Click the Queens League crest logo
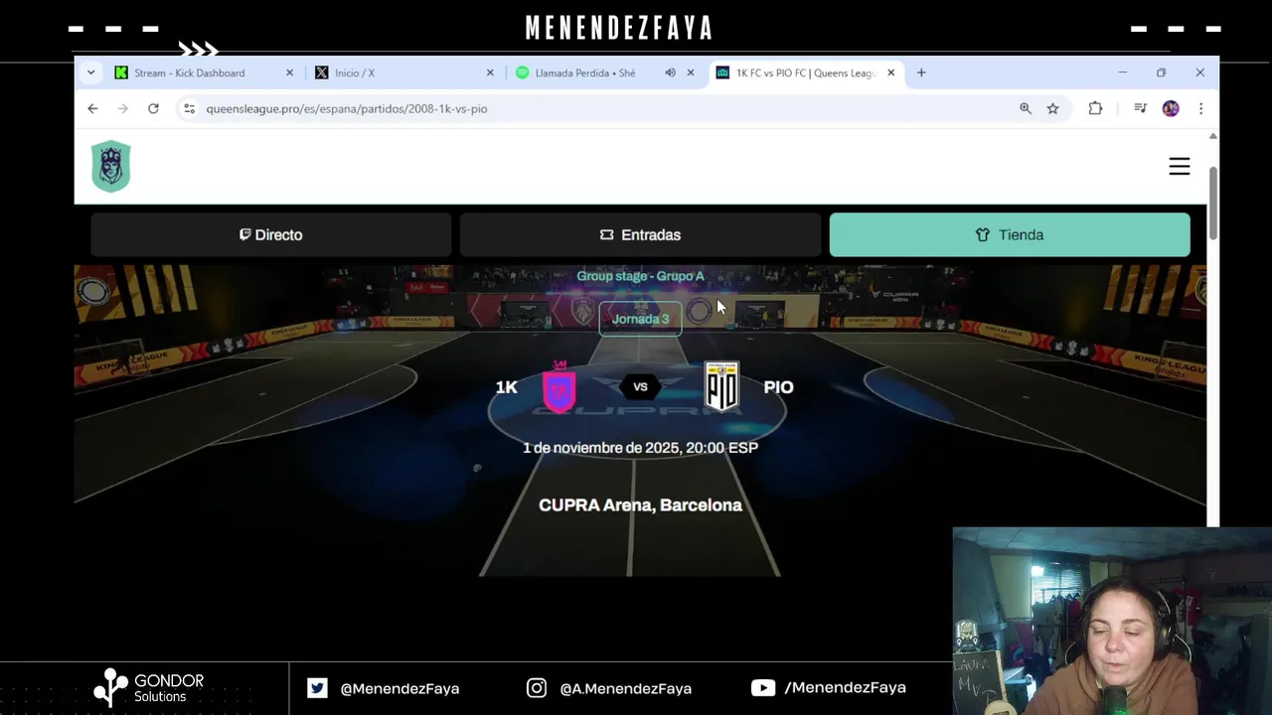 point(111,166)
